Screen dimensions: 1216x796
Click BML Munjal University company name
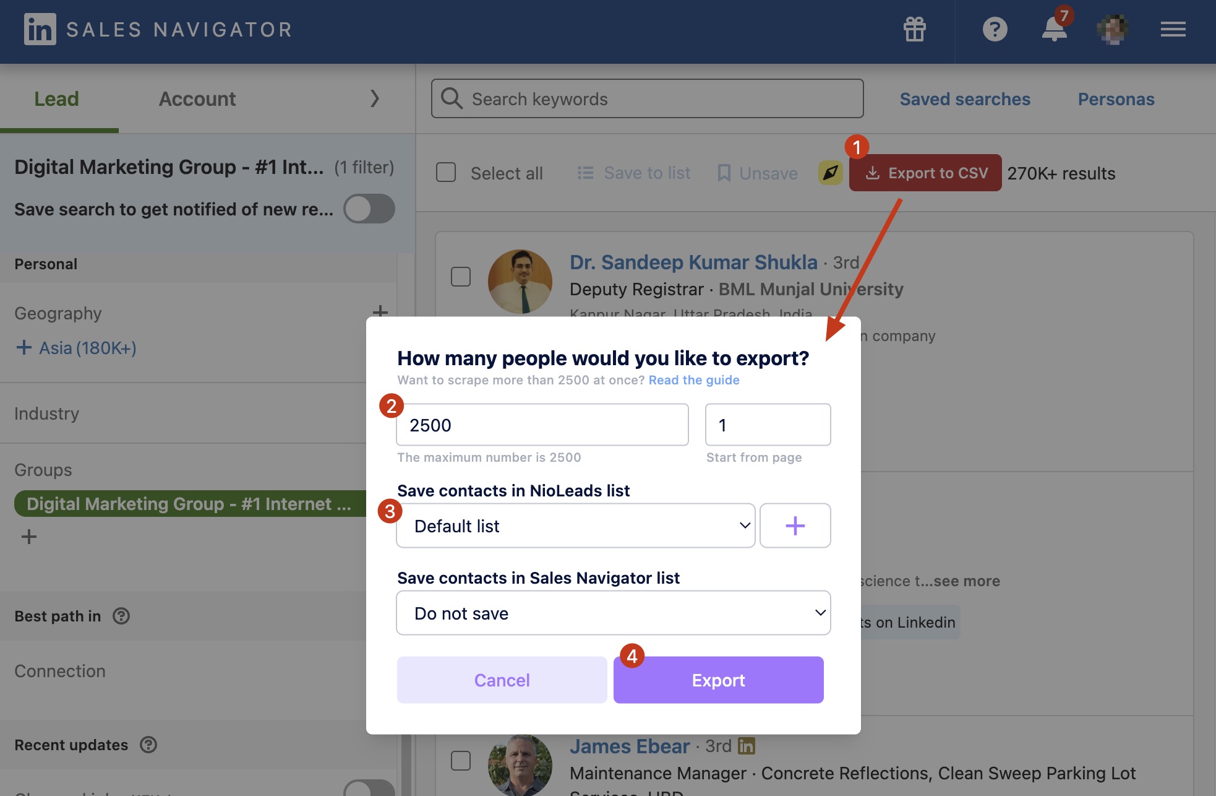pyautogui.click(x=811, y=289)
